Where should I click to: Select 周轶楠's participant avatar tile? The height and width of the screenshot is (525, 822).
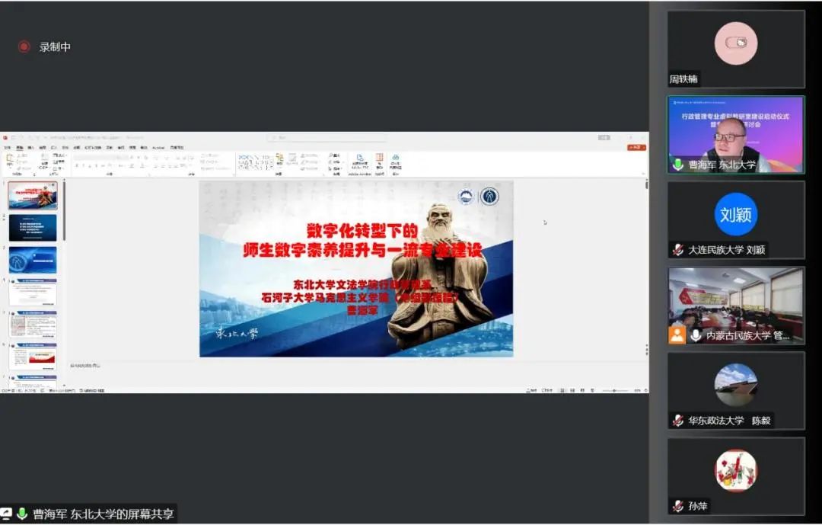tap(736, 49)
